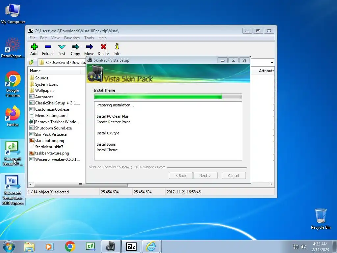Click Create Restore Point line in the log
337x253 pixels.
coord(113,122)
